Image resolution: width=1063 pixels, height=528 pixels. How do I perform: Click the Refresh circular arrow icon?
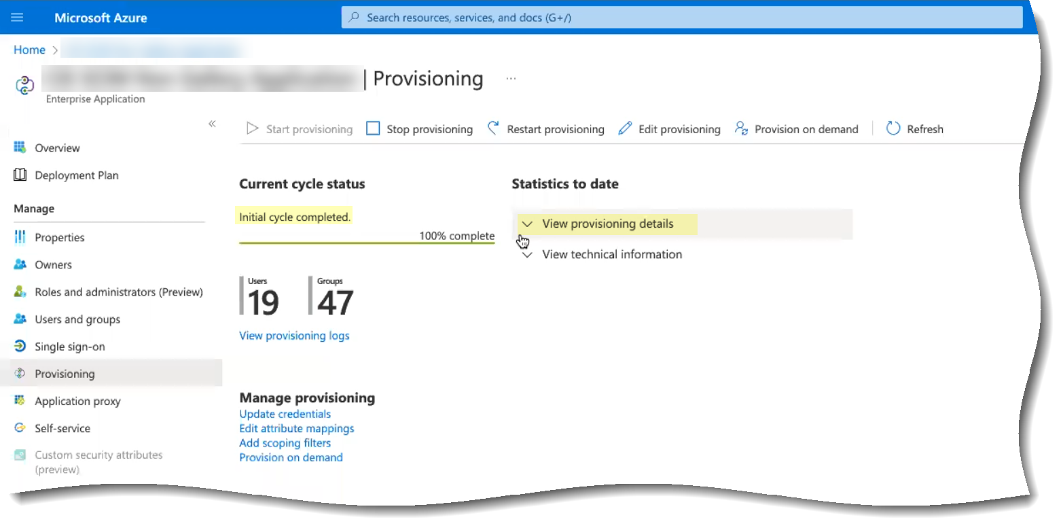point(893,128)
